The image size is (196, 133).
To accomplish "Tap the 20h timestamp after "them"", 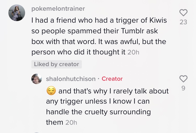I will click(71, 123).
